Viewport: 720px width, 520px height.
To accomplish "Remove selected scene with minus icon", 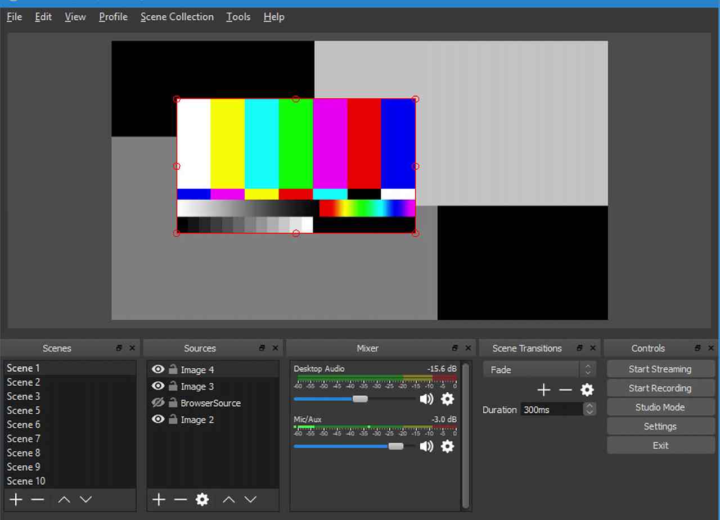I will (x=38, y=500).
